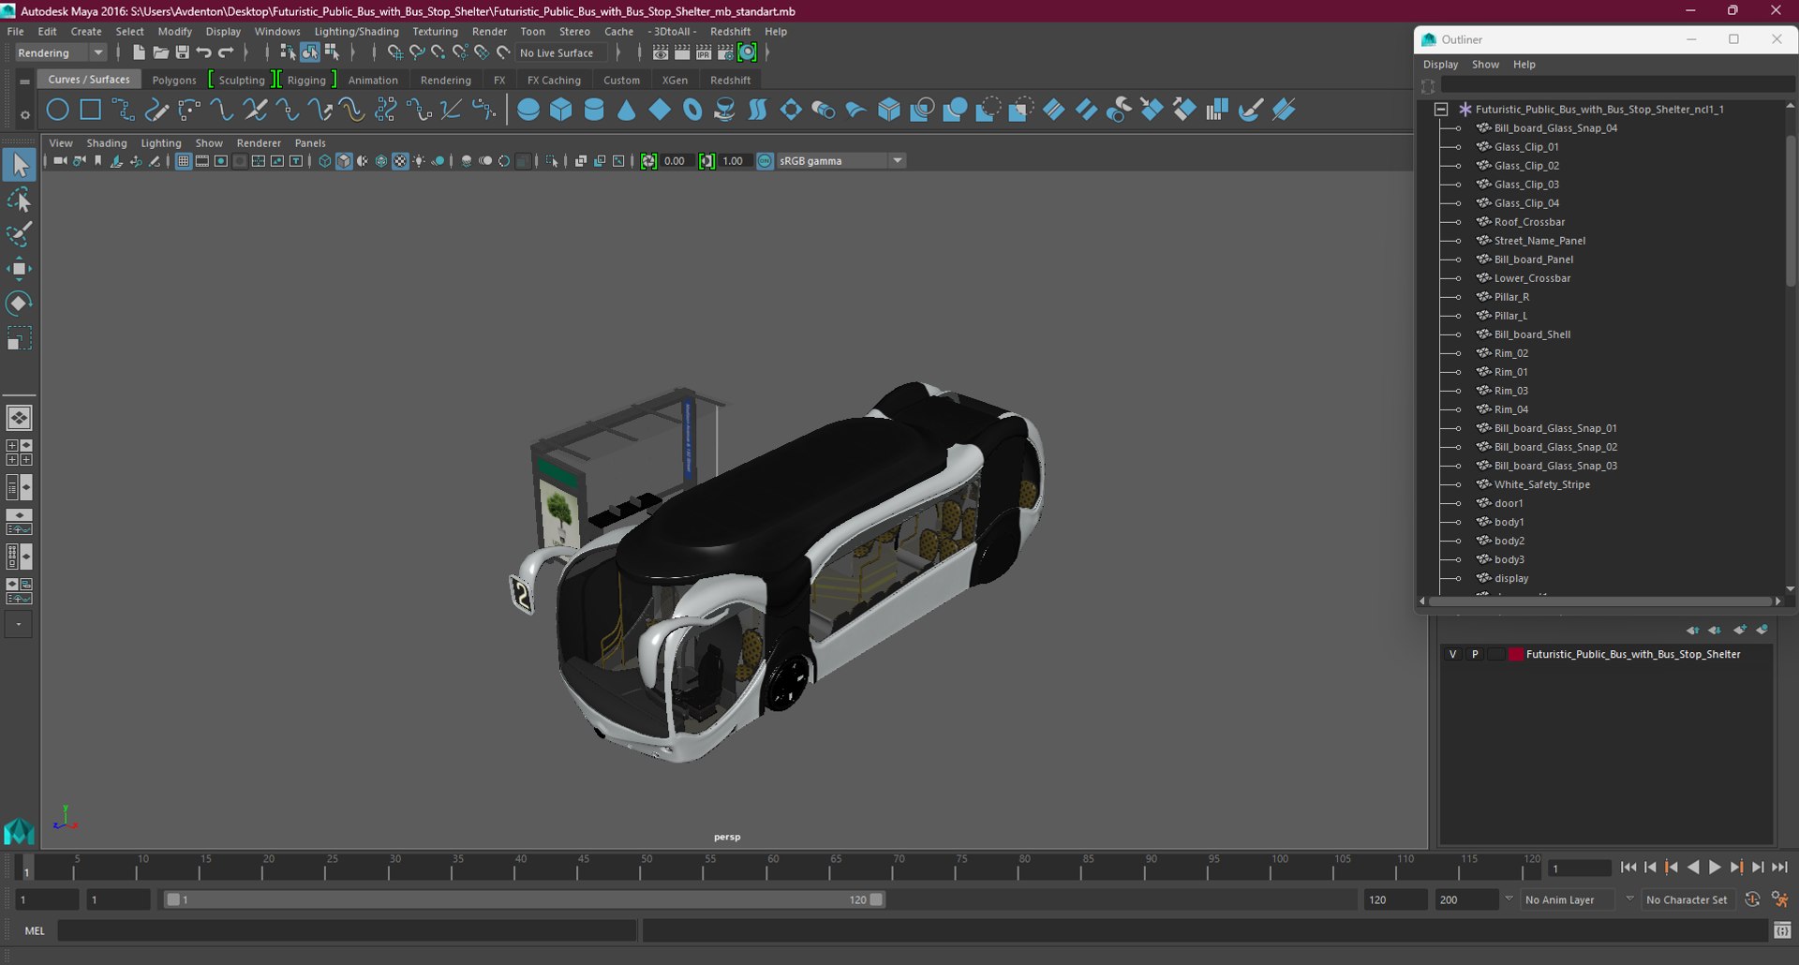The width and height of the screenshot is (1799, 965).
Task: Click the red layer color swatch
Action: pyautogui.click(x=1515, y=654)
